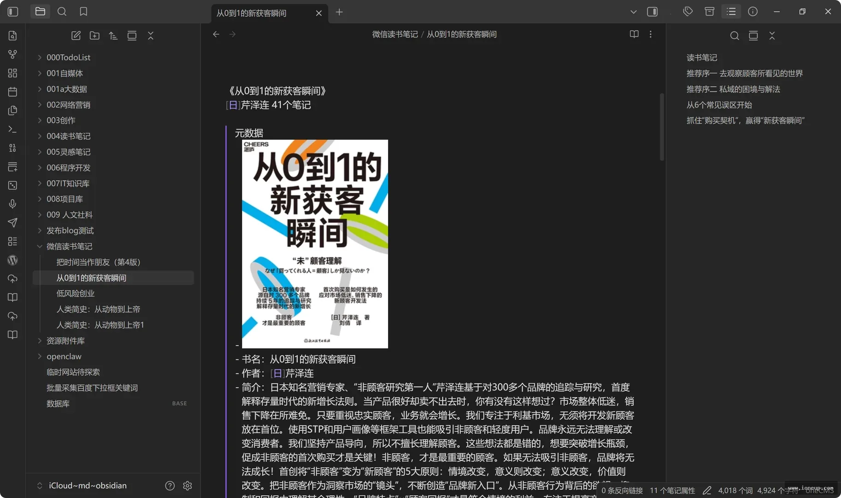Open the search tab icon
The image size is (841, 498).
62,12
